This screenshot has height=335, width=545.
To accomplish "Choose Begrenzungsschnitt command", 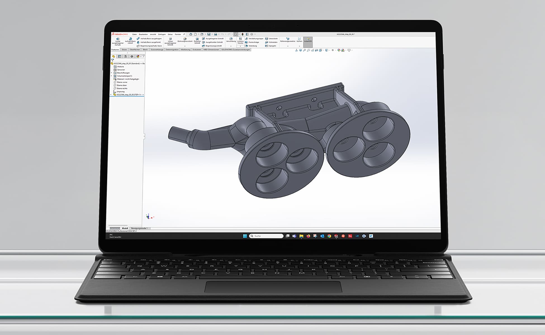I will [x=212, y=46].
